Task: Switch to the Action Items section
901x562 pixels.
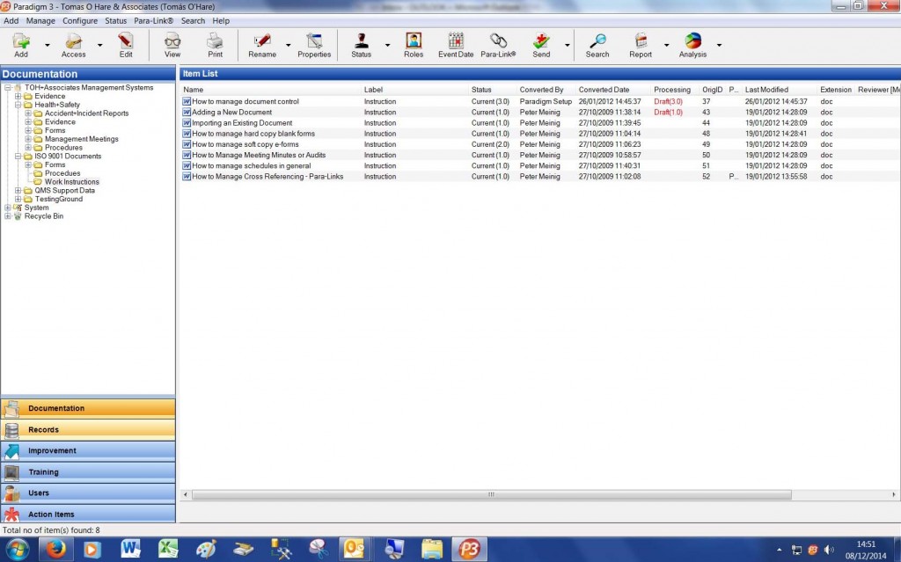Action: [88, 515]
